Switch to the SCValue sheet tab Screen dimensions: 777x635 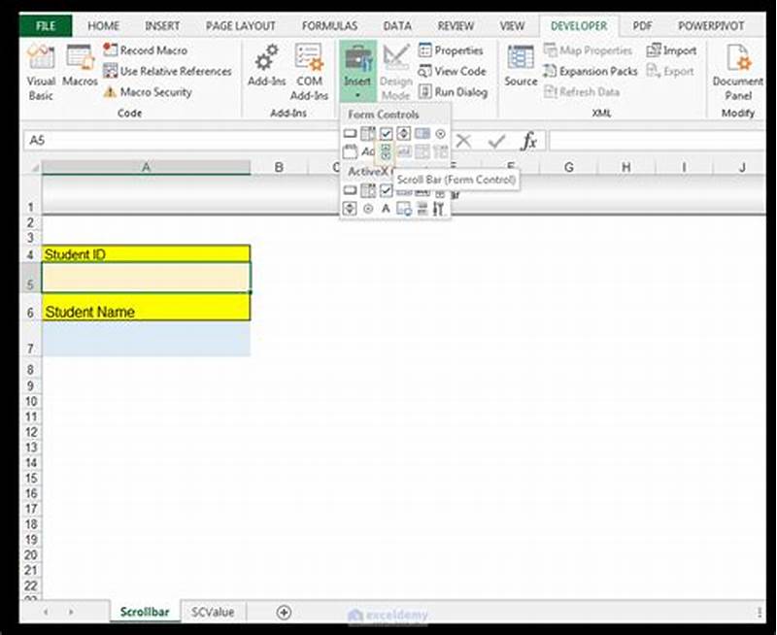coord(213,612)
